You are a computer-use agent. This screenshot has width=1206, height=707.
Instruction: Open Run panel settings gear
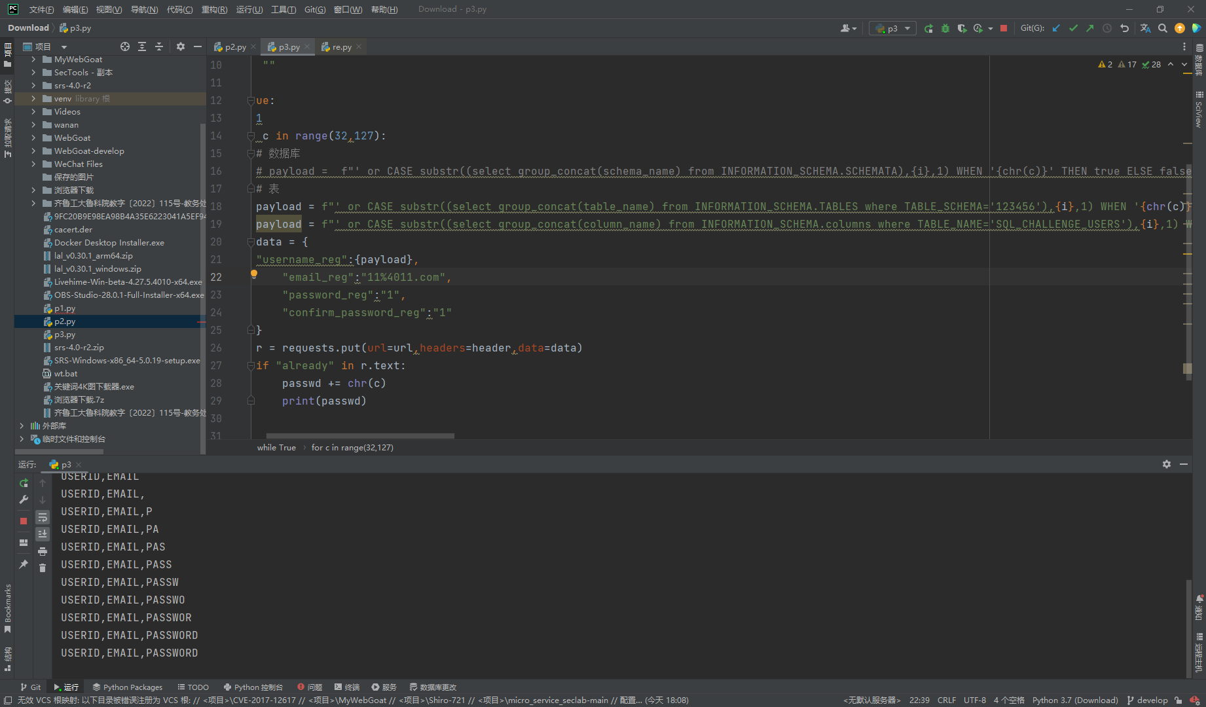1167,464
